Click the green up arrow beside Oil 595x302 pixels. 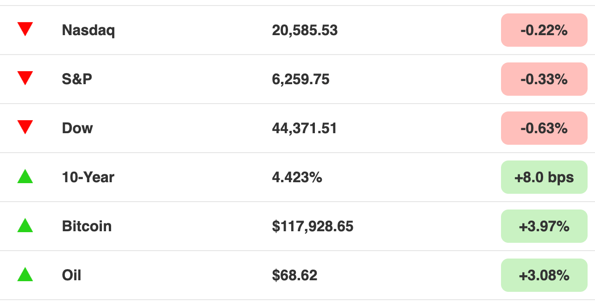point(25,274)
